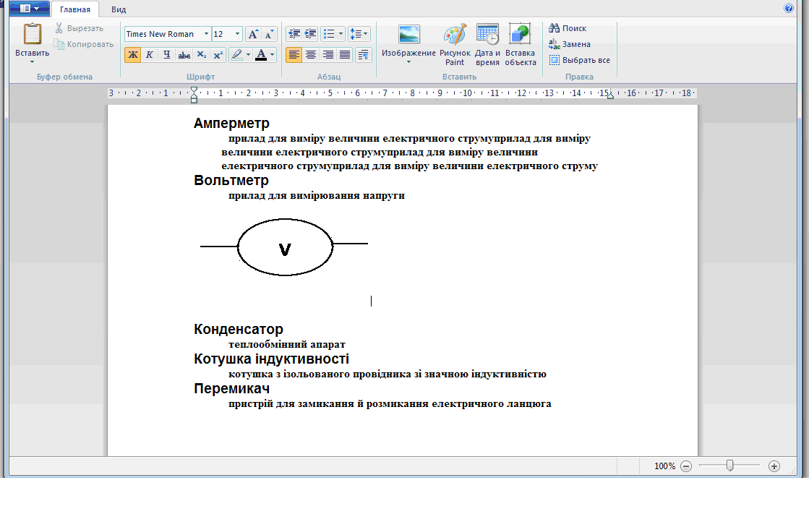Apply font color with A icon
Screen dimensions: 809x527
261,55
